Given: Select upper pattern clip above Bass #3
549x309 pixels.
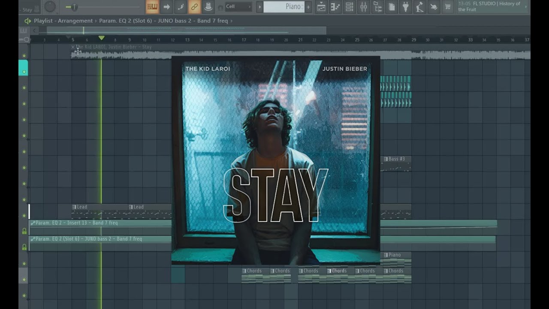Looking at the screenshot, I should [x=396, y=84].
